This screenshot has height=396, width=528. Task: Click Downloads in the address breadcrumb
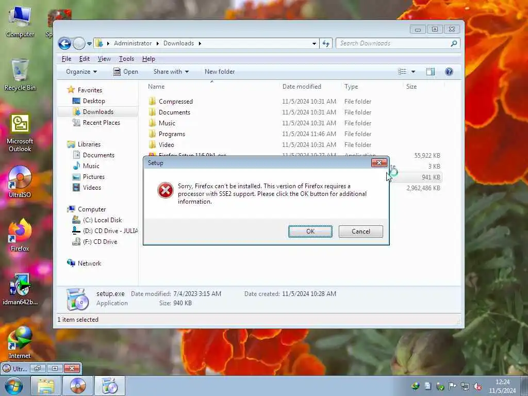(x=178, y=43)
